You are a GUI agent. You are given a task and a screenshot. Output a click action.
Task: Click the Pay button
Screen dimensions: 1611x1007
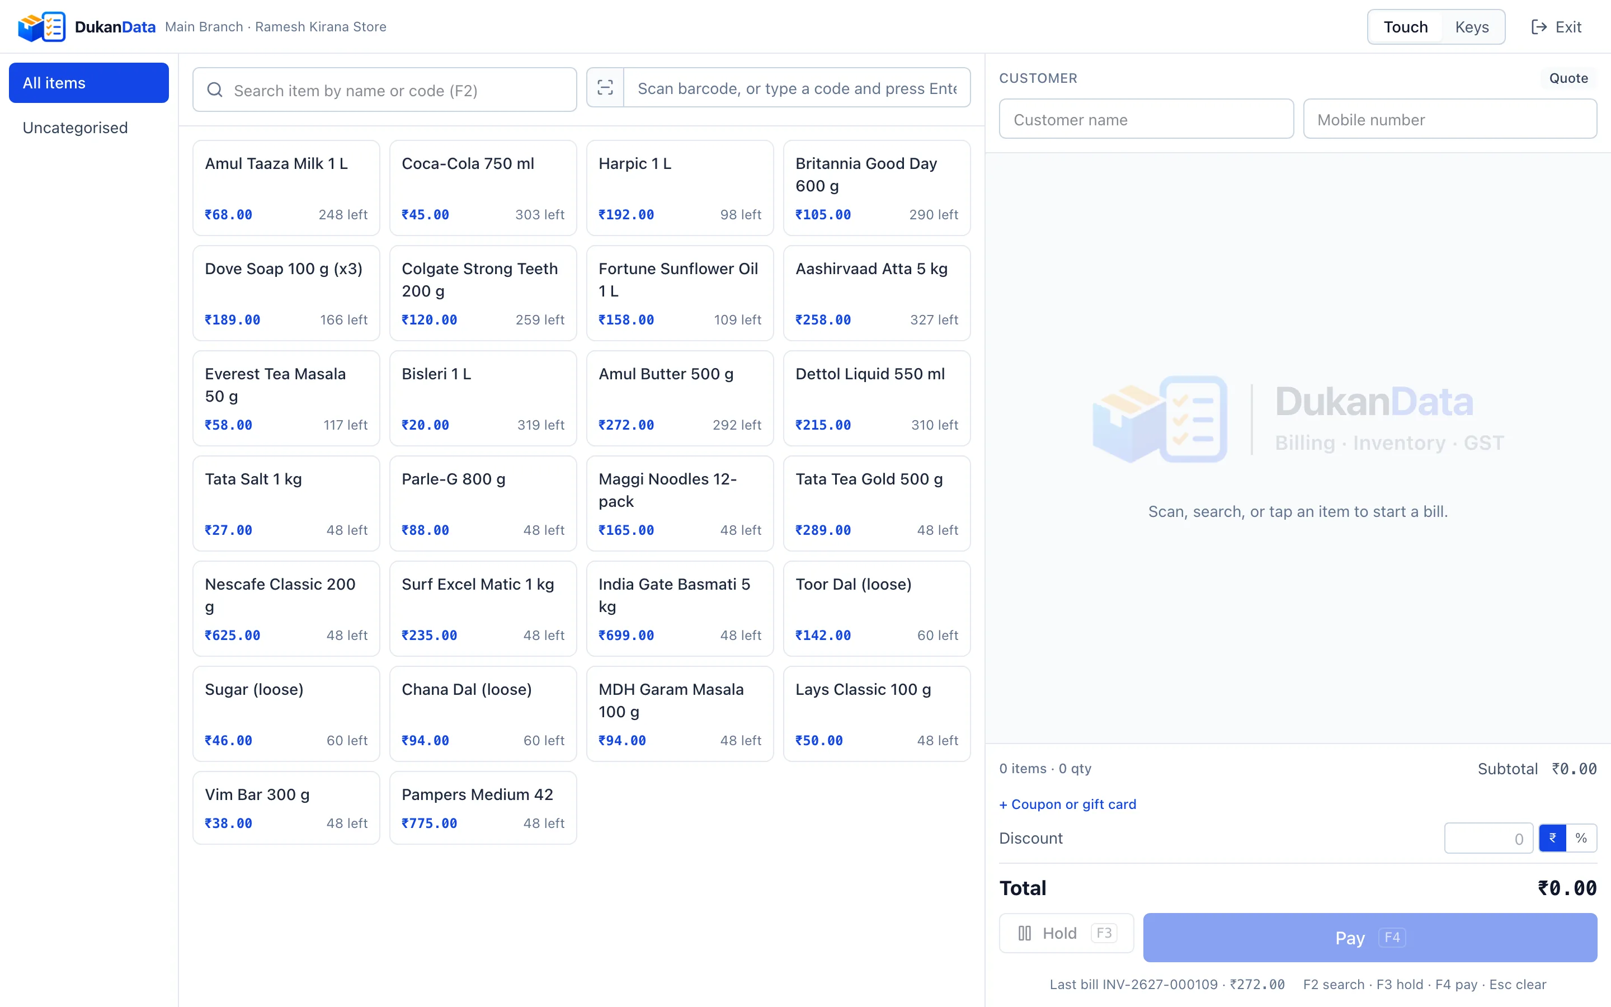tap(1369, 937)
